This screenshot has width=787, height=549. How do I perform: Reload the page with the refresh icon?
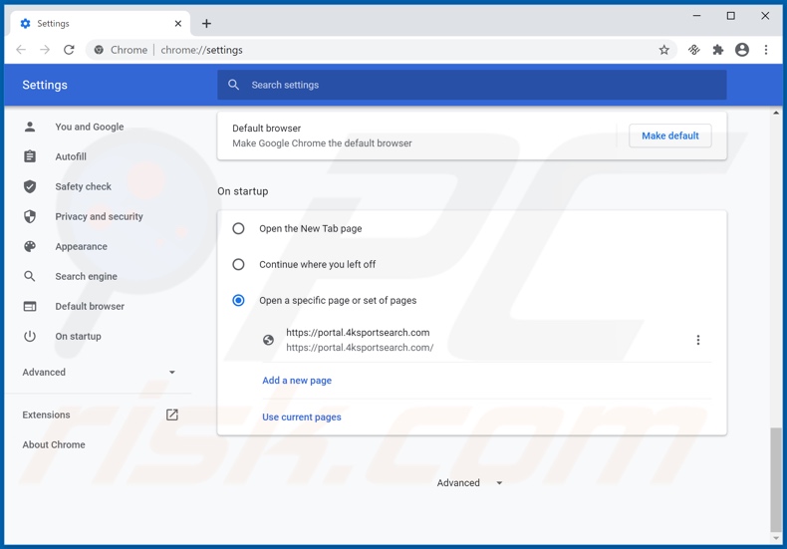pyautogui.click(x=69, y=50)
